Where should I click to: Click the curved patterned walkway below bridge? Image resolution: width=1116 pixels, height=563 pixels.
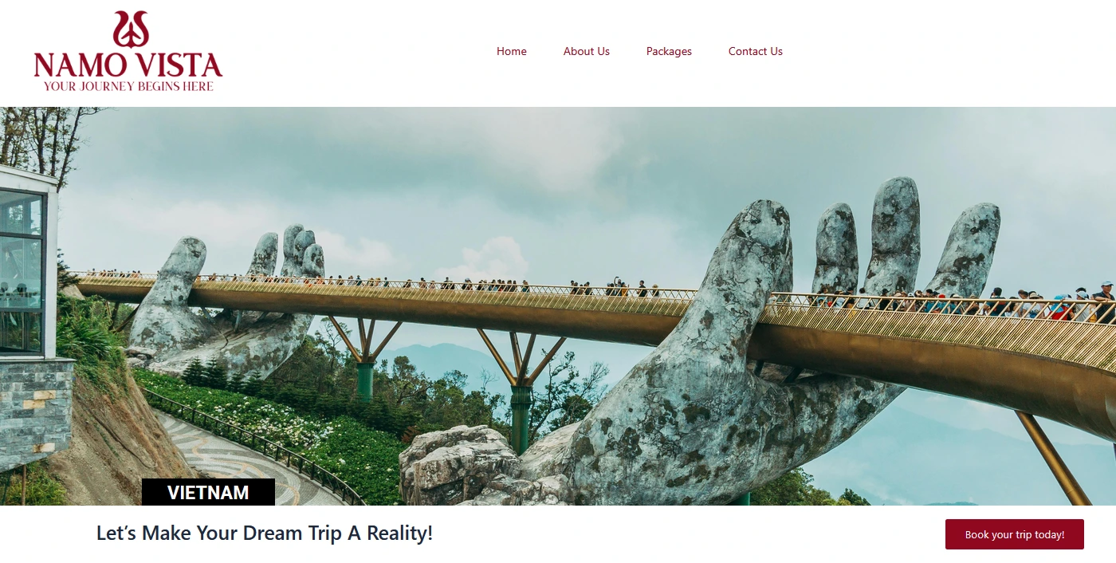pyautogui.click(x=239, y=463)
